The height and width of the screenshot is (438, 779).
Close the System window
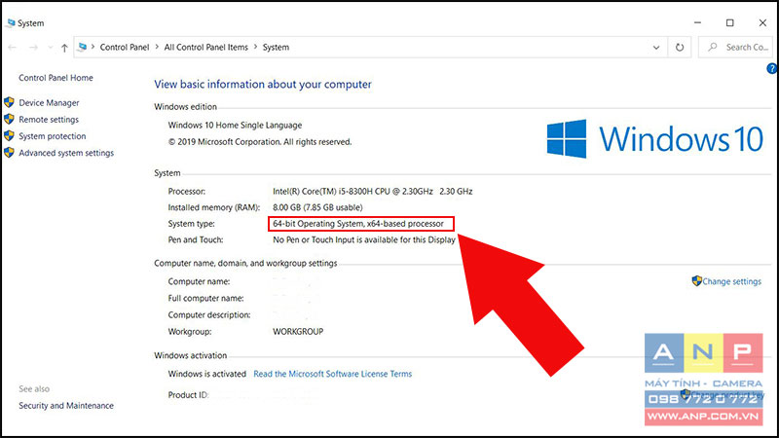(762, 22)
